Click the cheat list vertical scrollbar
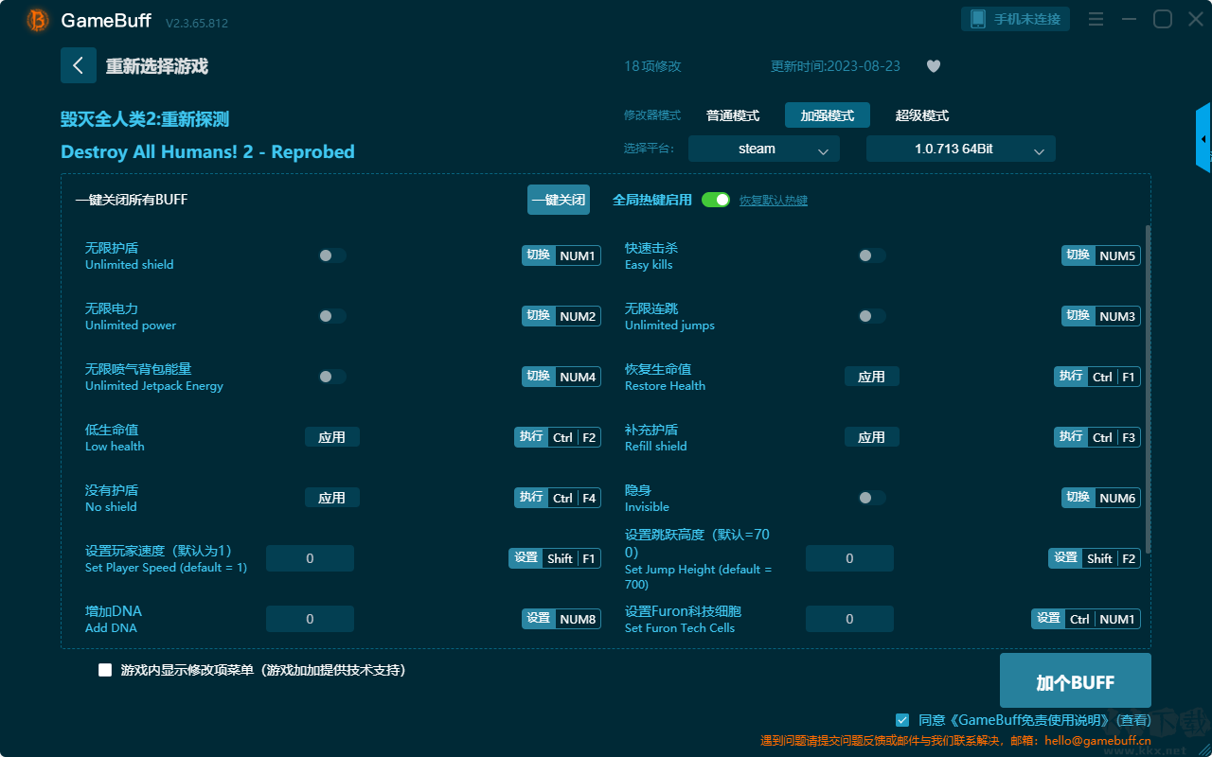 1149,388
